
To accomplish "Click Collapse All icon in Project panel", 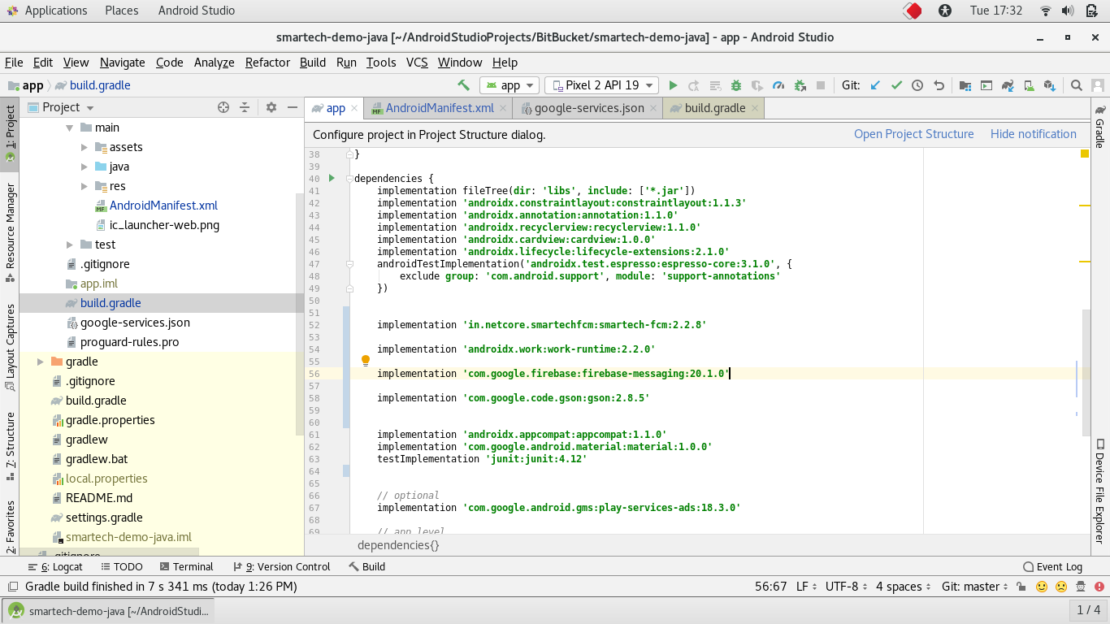I will [x=245, y=107].
